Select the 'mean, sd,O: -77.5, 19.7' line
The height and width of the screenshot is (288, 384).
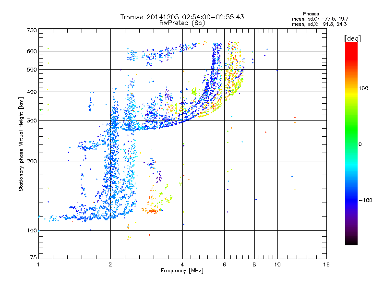pos(320,19)
